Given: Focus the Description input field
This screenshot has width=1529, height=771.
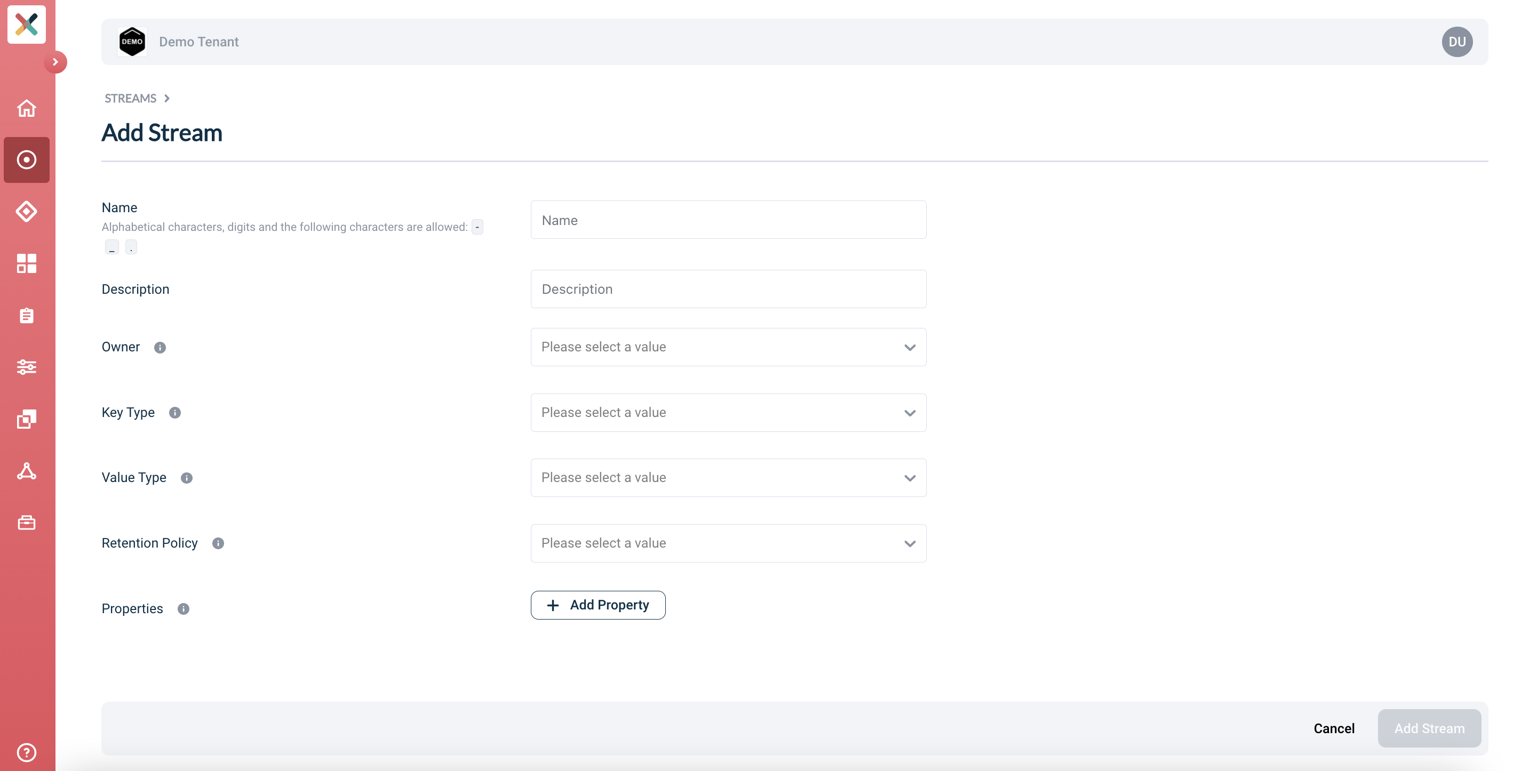Looking at the screenshot, I should [728, 289].
